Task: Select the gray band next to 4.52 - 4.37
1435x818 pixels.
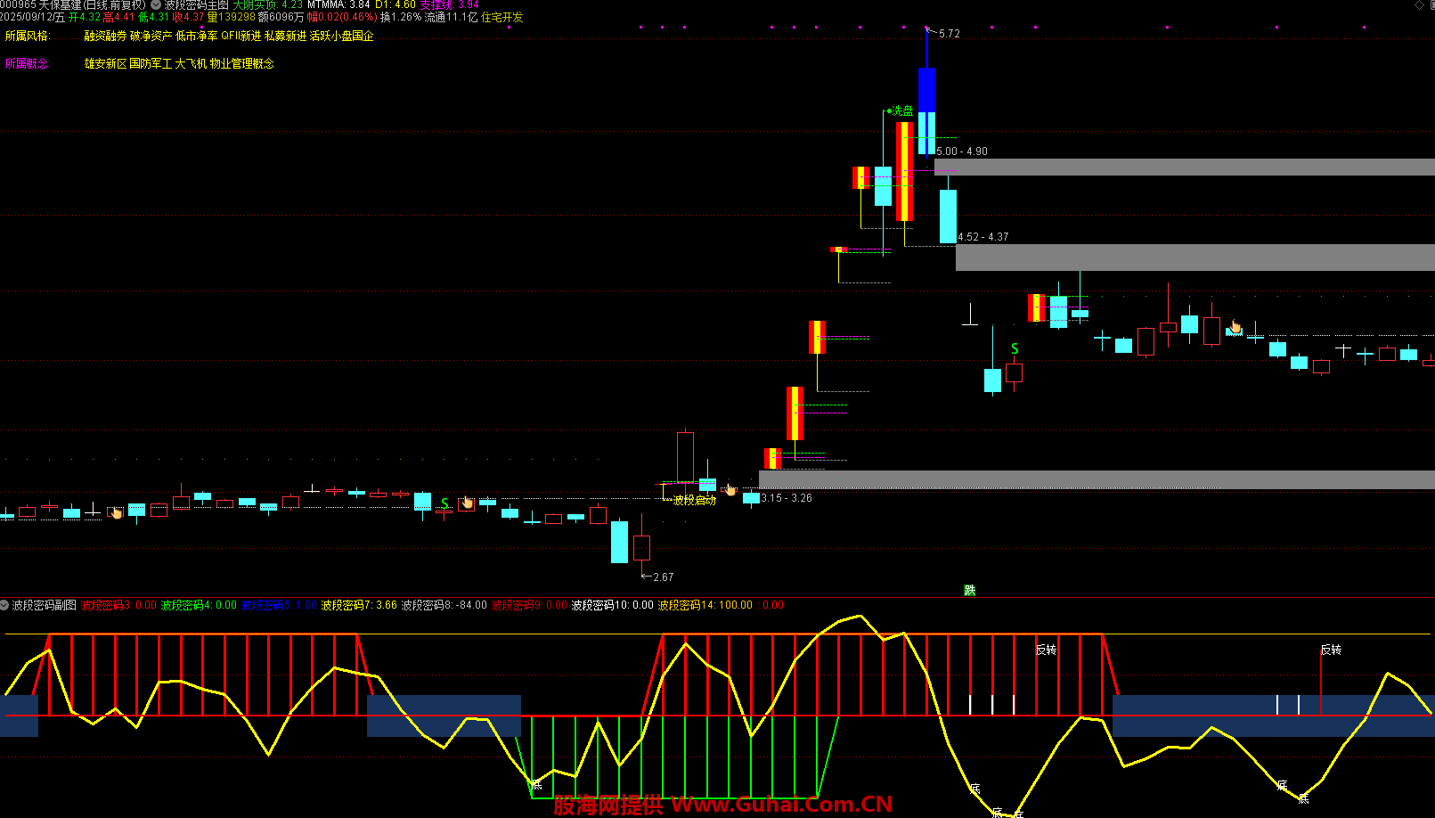Action: click(1195, 258)
